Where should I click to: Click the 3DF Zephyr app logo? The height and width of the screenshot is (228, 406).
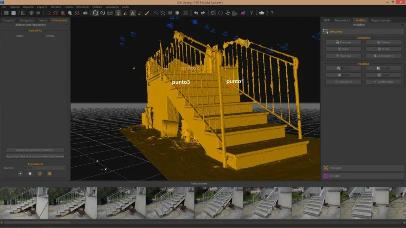coord(2,2)
